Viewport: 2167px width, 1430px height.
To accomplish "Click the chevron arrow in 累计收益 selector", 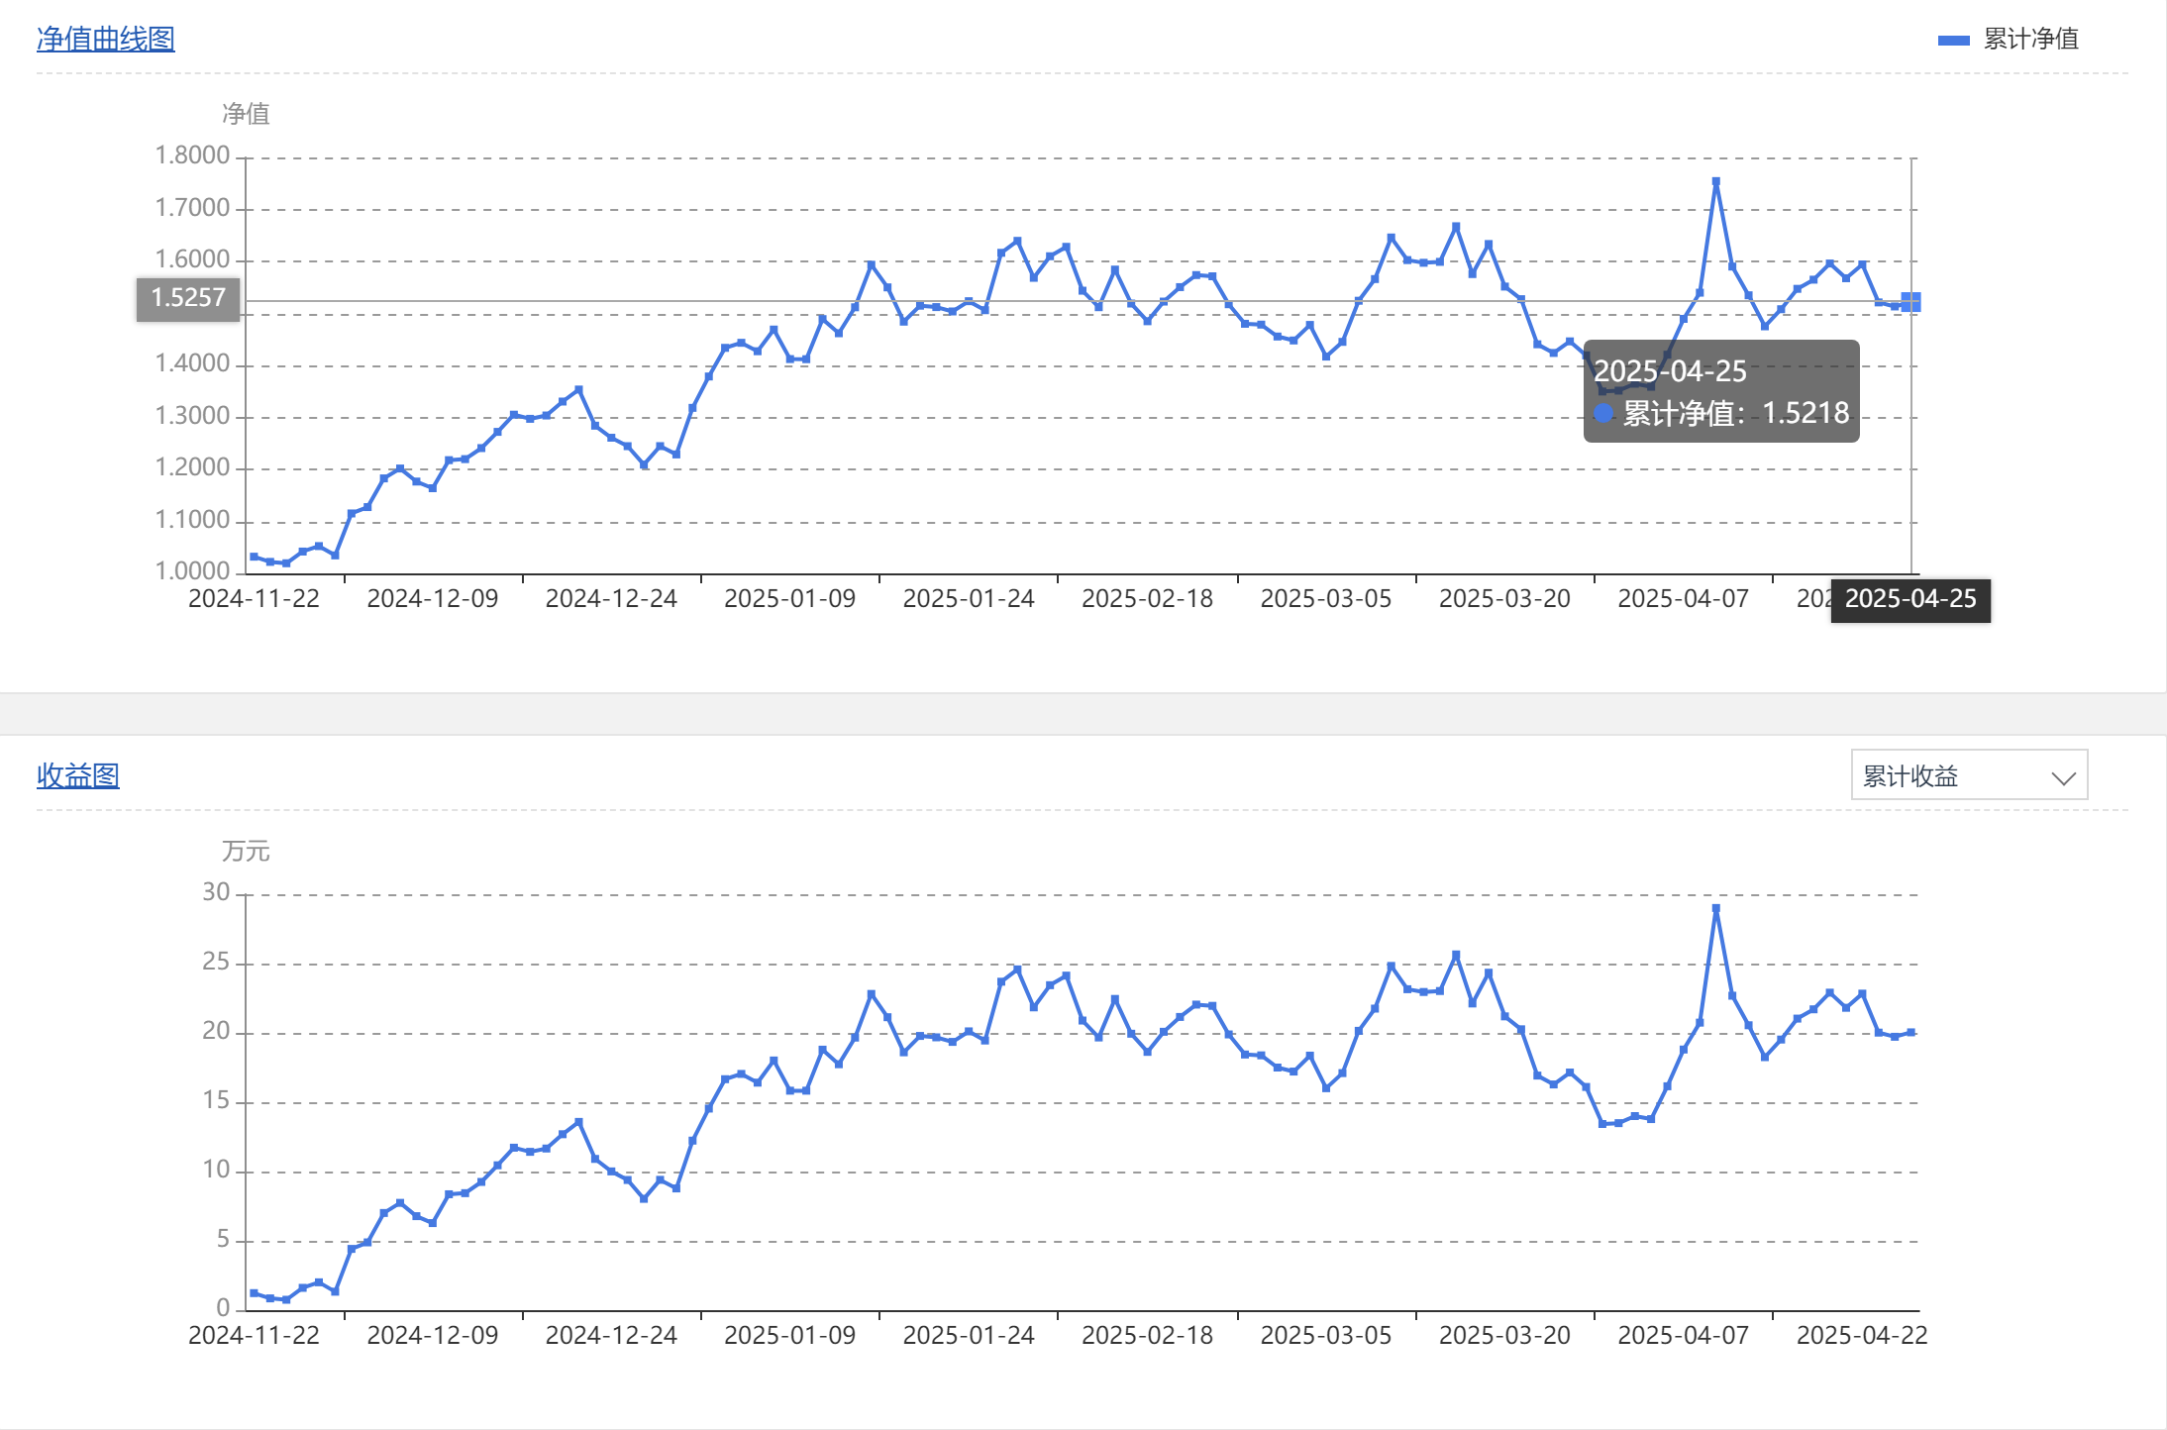I will coord(2063,778).
